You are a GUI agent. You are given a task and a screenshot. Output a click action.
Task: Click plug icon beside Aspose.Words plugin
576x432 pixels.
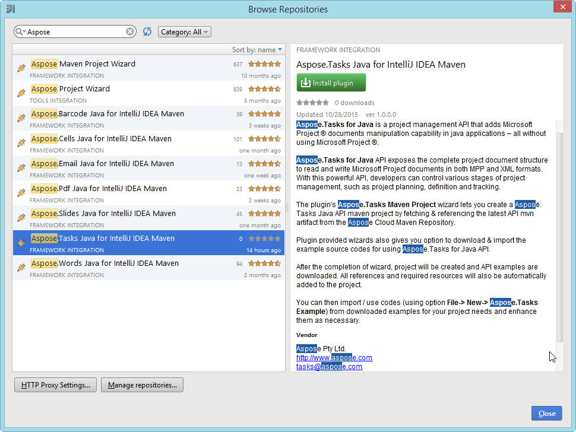21,268
